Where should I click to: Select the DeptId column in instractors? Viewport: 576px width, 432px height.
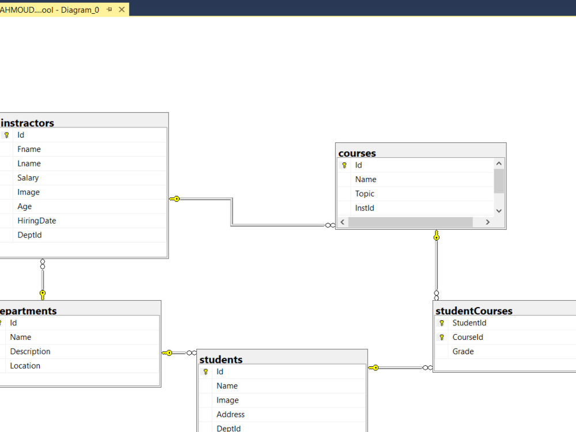84,235
